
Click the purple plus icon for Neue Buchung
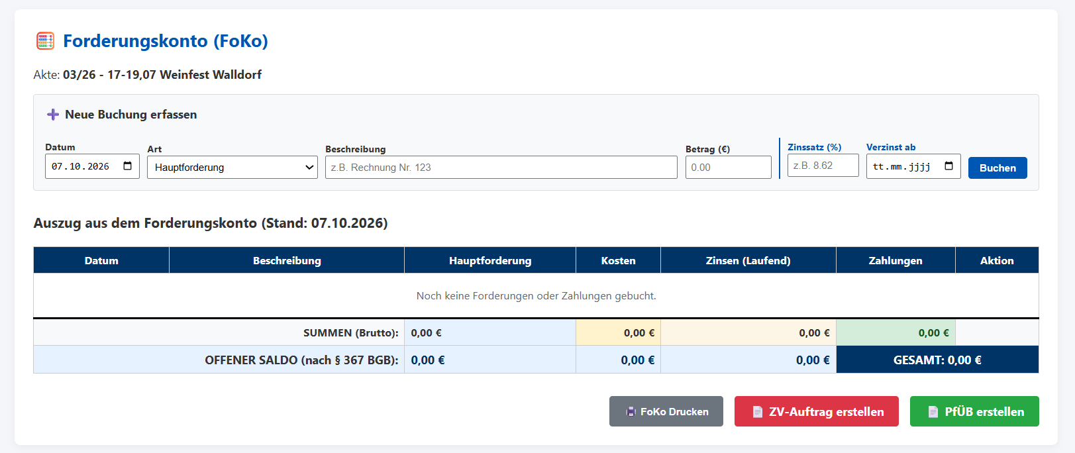click(x=53, y=115)
